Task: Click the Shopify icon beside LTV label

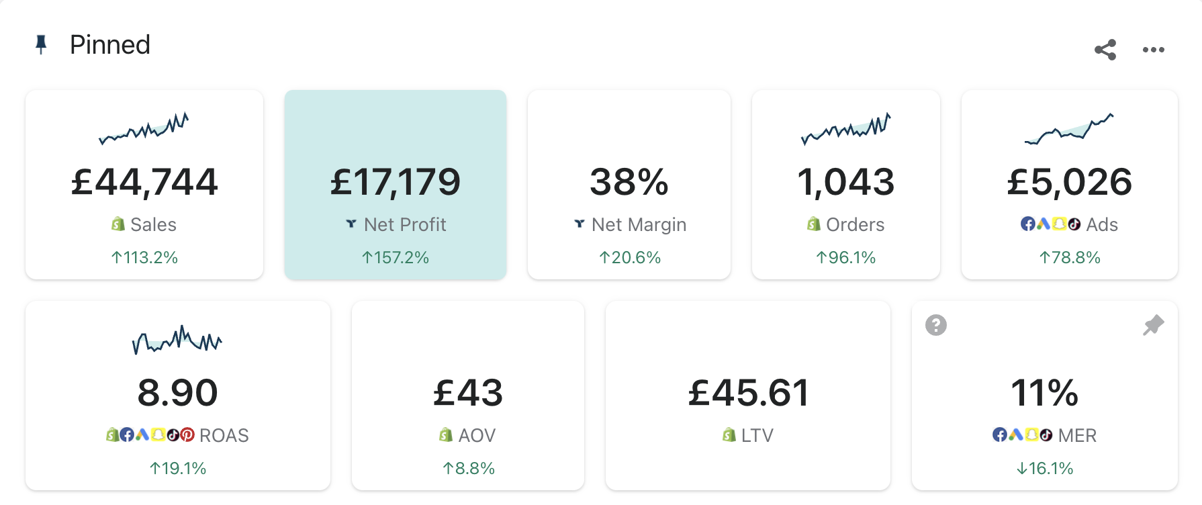Action: click(729, 435)
